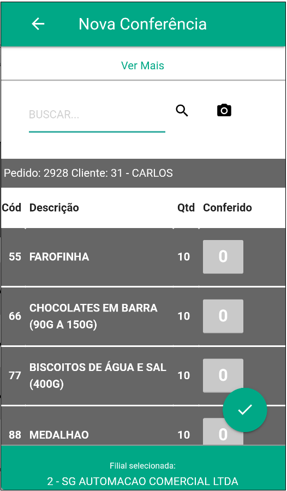
Task: Confirm with the green checkmark button
Action: click(x=244, y=410)
